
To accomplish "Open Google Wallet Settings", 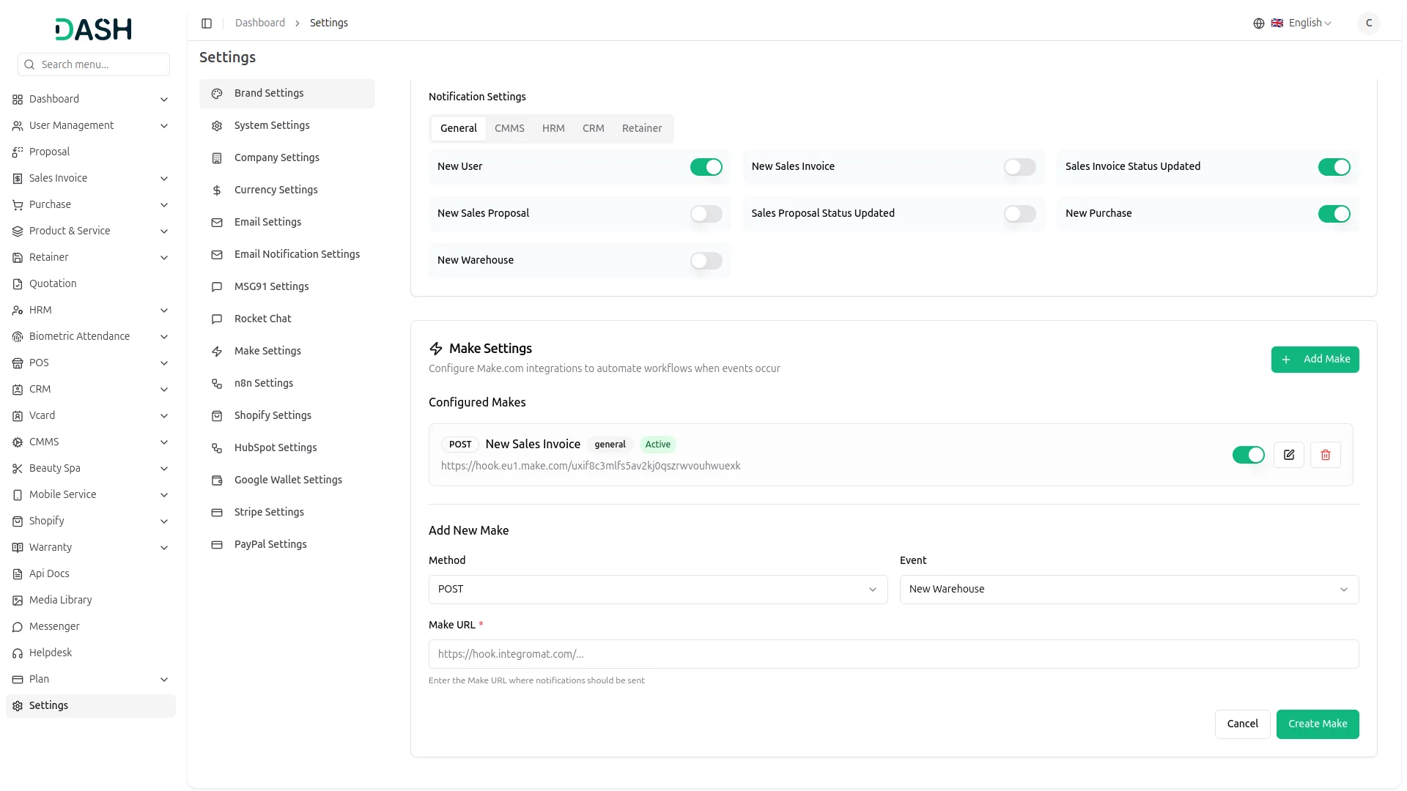I will [x=288, y=480].
